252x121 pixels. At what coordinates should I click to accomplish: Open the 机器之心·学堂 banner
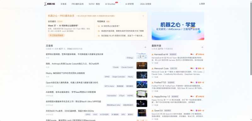tap(178, 26)
